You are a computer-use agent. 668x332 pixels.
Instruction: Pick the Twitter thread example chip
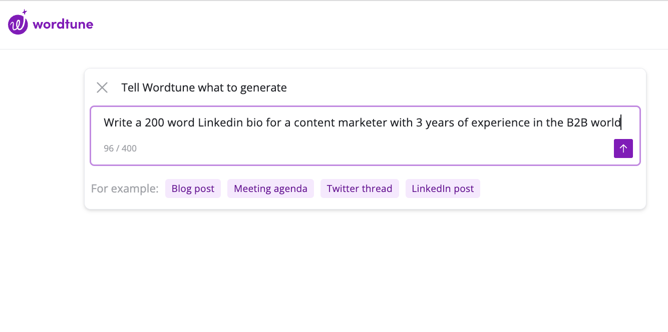click(360, 189)
